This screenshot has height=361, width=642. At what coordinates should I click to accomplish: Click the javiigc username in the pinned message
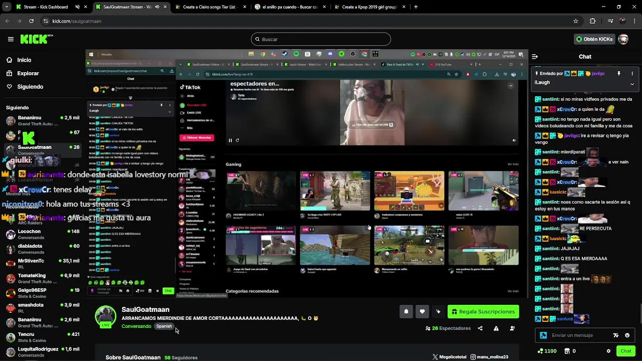pyautogui.click(x=598, y=73)
